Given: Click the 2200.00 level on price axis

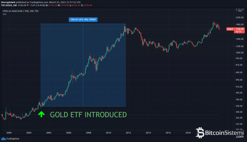Looking at the screenshot, I should tap(239, 17).
